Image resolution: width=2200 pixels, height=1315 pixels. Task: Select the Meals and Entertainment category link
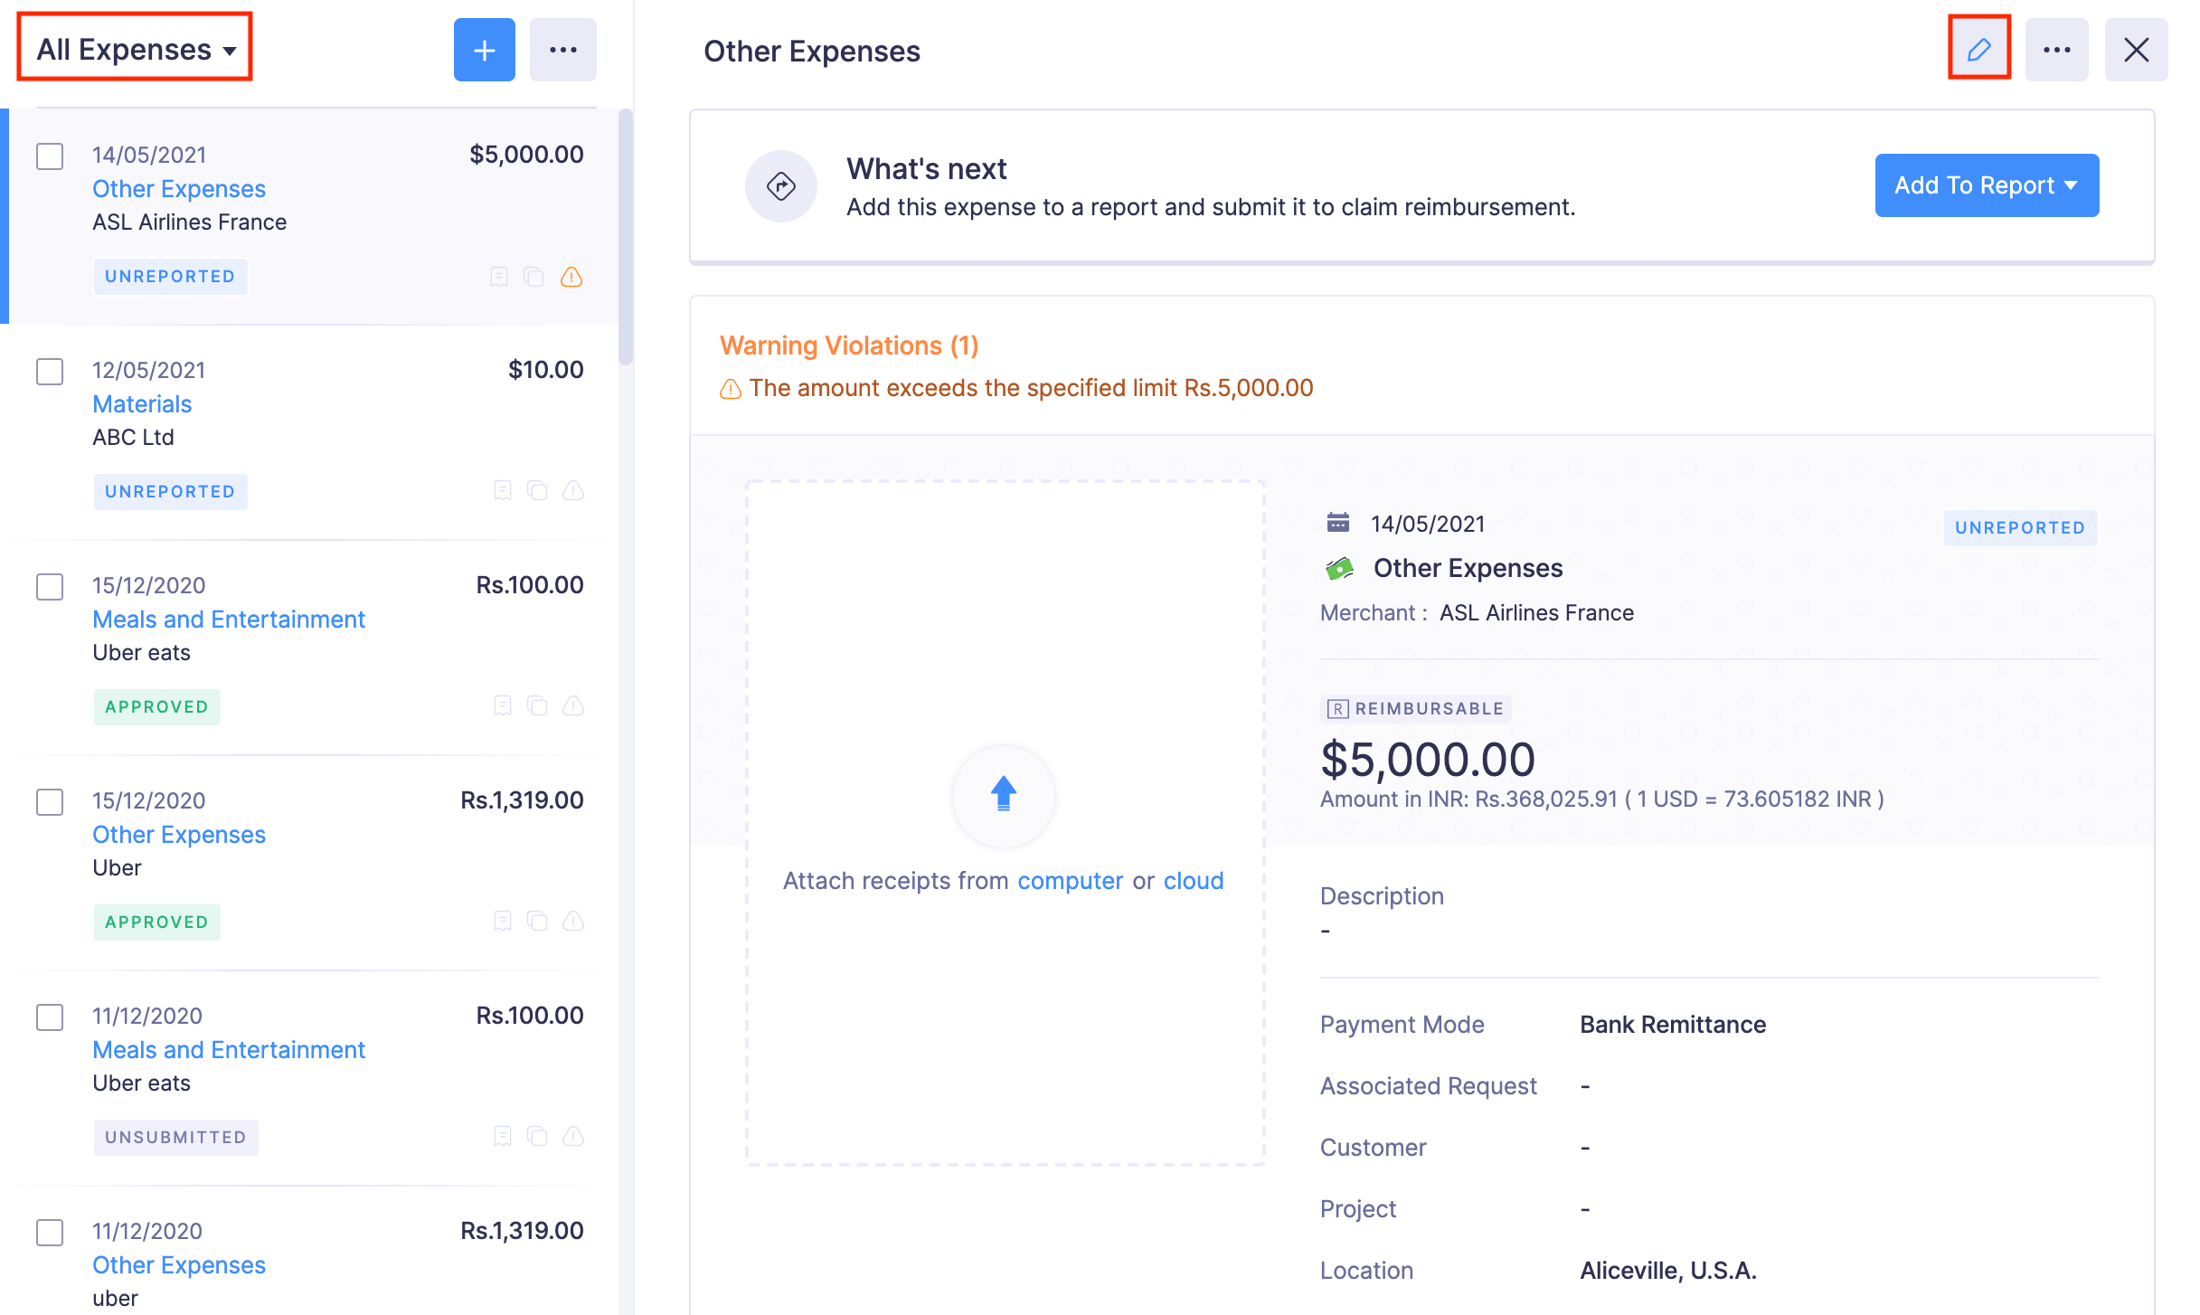(x=229, y=619)
